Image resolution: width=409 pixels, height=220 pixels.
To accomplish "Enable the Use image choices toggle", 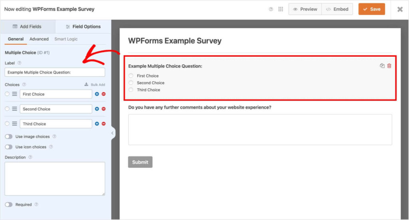I will pos(9,136).
